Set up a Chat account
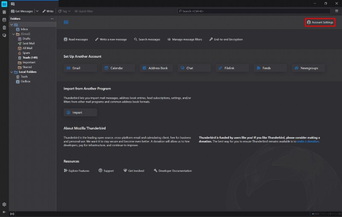 (195, 68)
